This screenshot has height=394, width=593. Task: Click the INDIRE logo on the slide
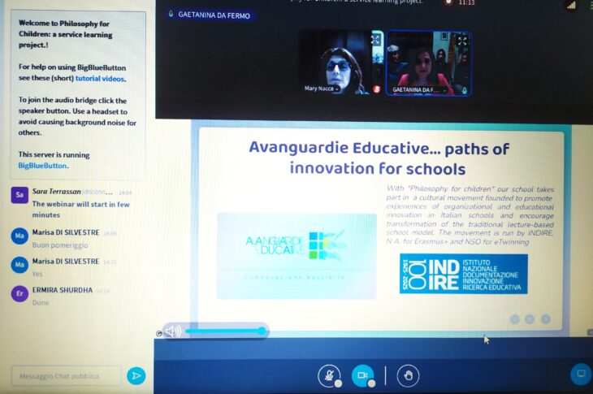(x=464, y=274)
